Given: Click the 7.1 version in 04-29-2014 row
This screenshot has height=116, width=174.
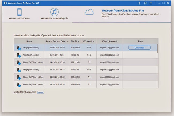Looking at the screenshot, I should point(89,62).
